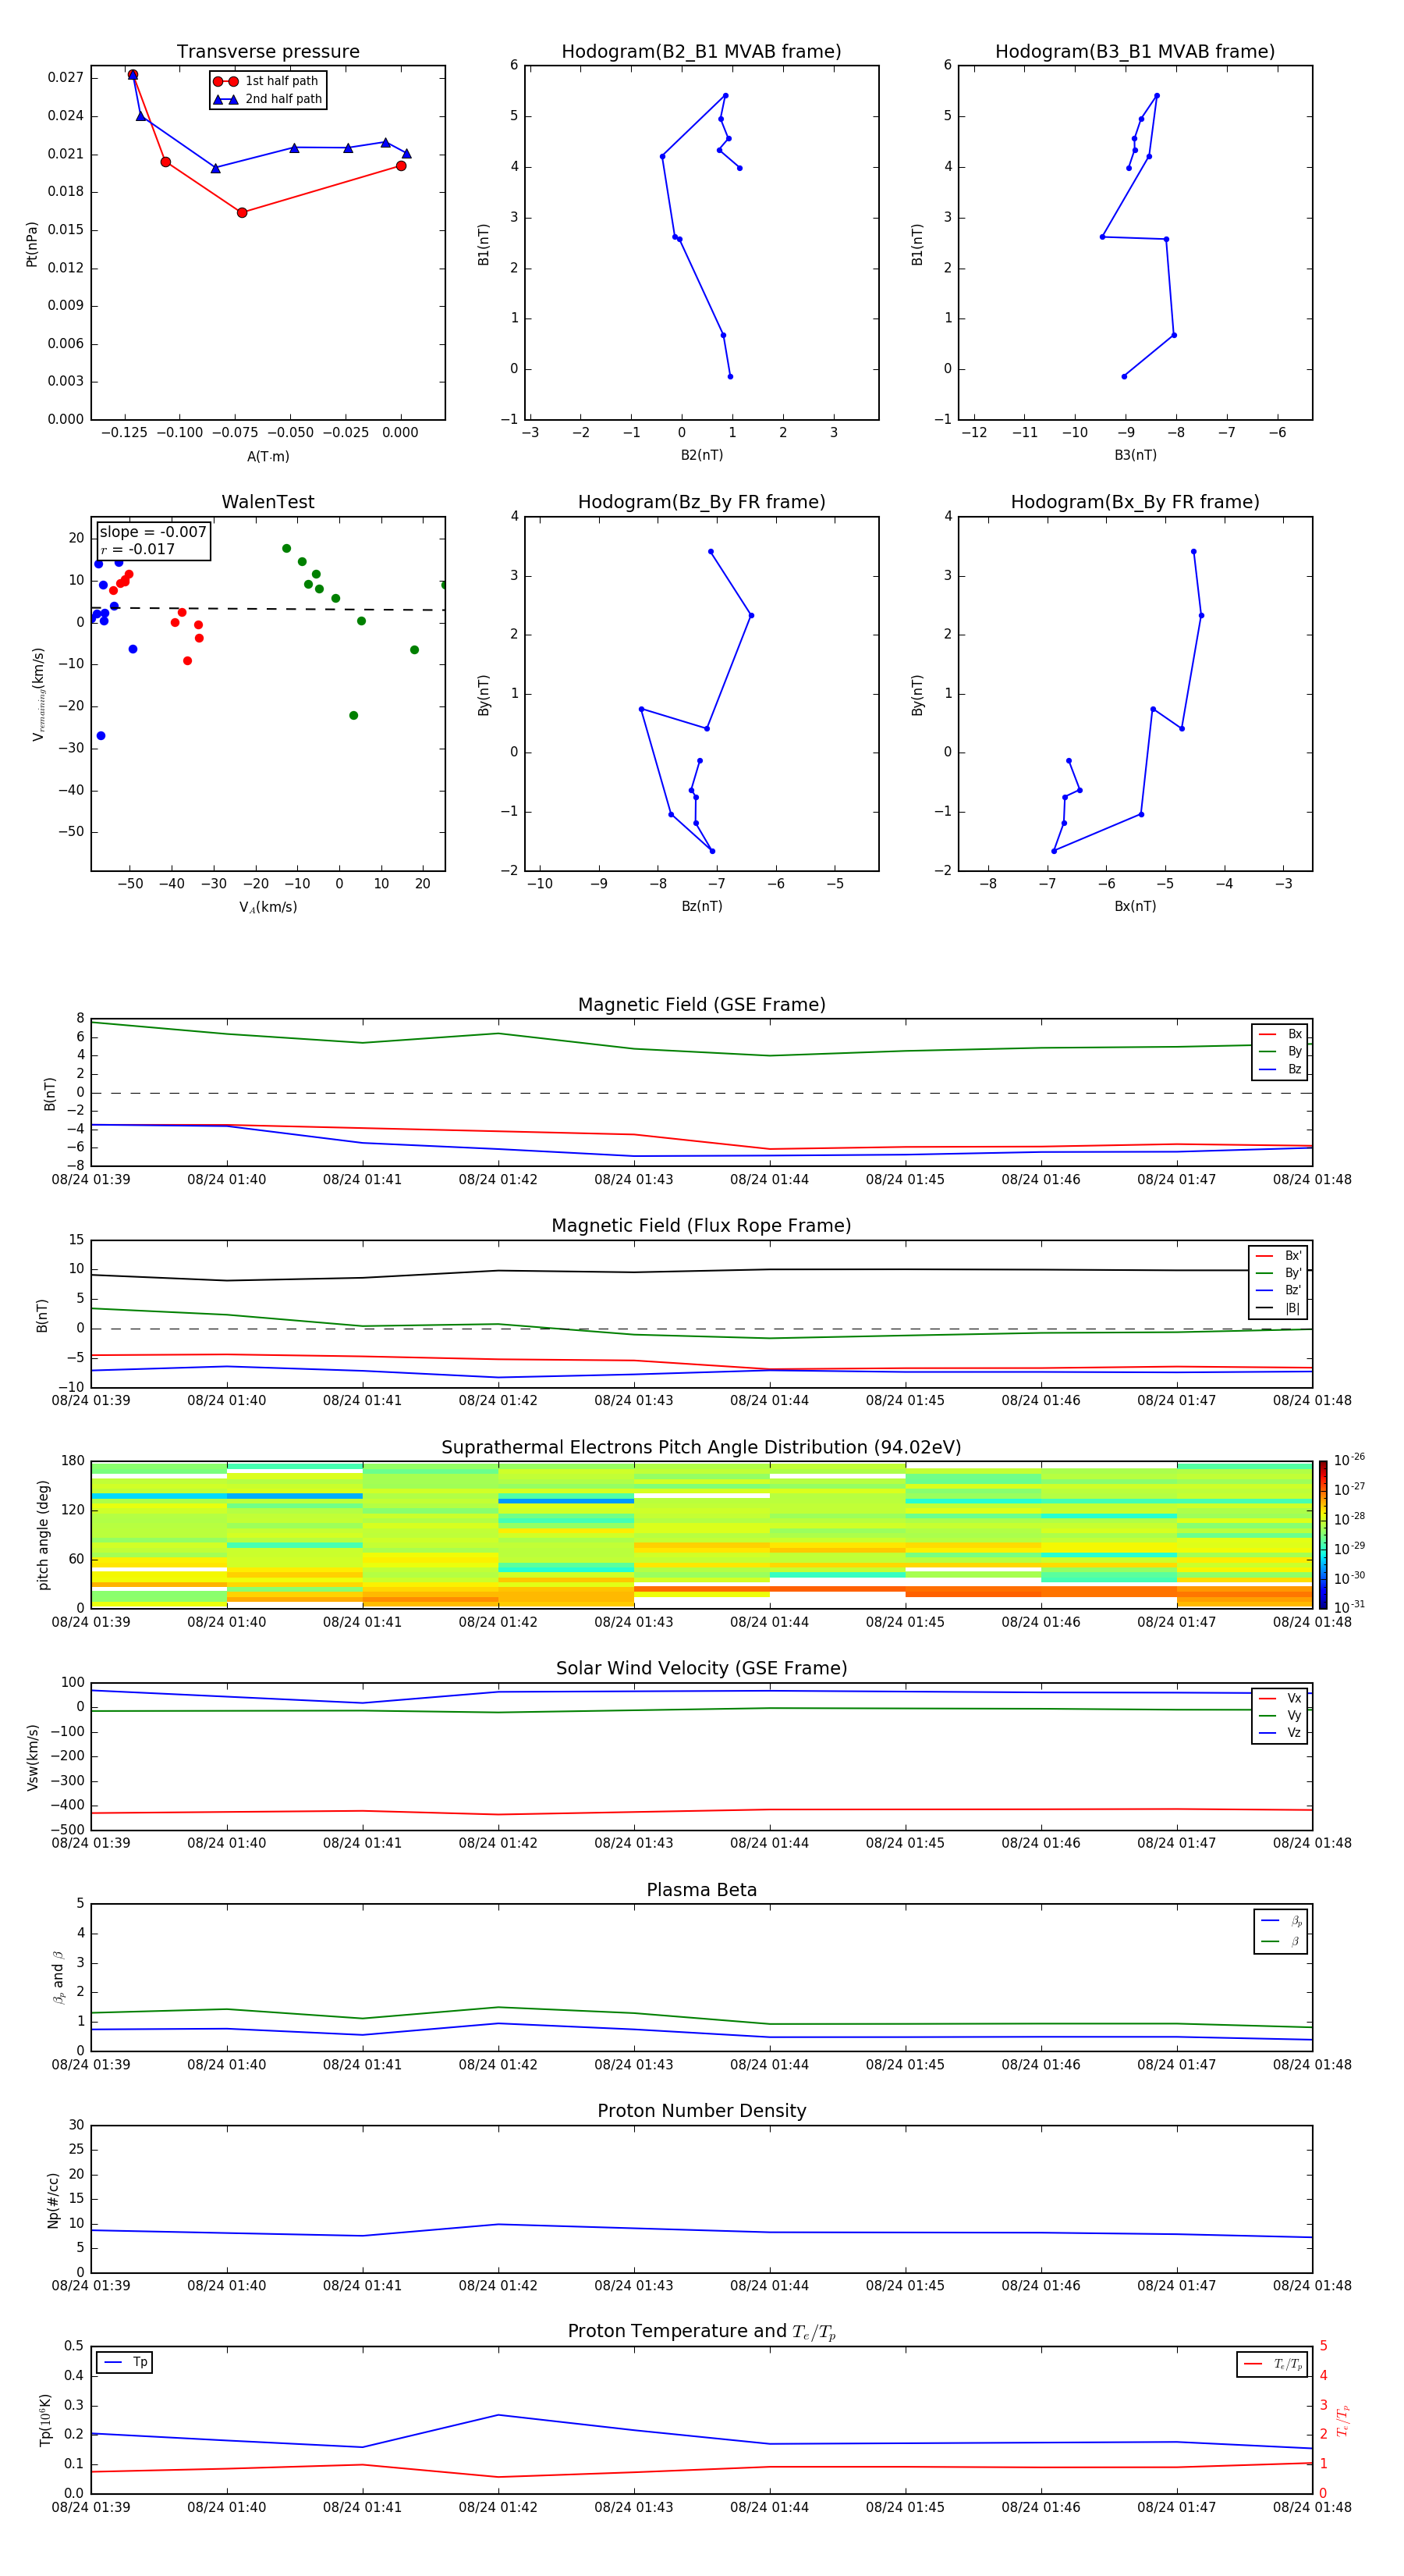Image resolution: width=1404 pixels, height=2576 pixels.
Task: Click the "Bx(nT)" x-axis label
Action: pyautogui.click(x=1135, y=906)
